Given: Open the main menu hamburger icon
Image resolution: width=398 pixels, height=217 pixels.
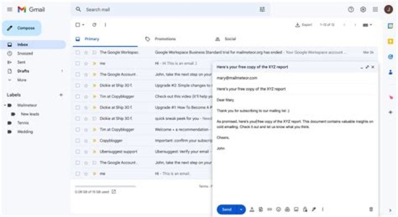Looking at the screenshot, I should pos(9,9).
